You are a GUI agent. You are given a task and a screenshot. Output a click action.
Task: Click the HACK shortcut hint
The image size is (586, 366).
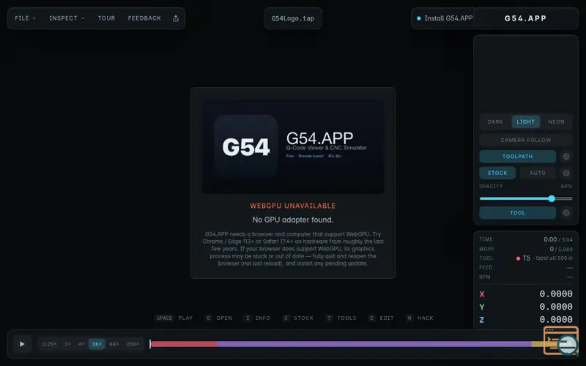tap(420, 318)
